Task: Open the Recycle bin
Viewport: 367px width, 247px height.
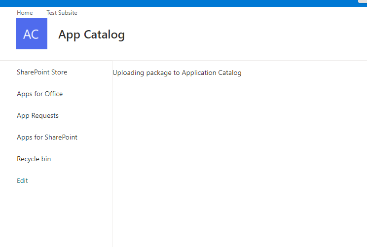Action: coord(34,159)
